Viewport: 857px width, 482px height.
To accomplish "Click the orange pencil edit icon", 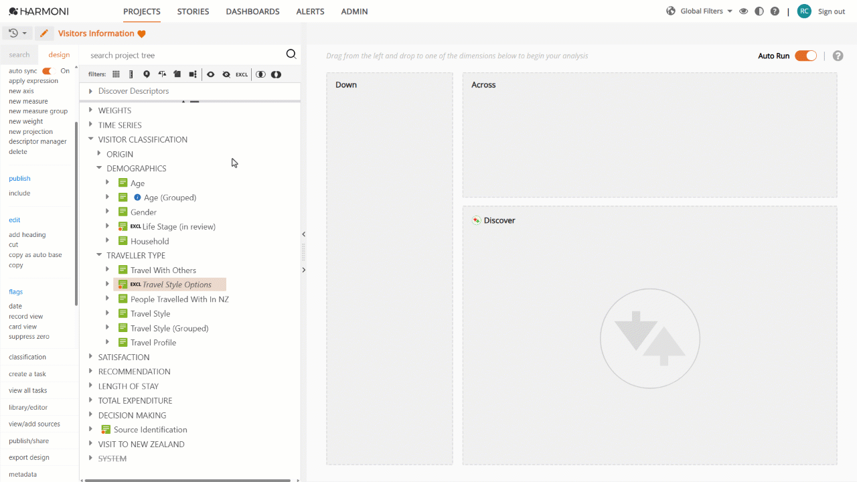I will click(x=44, y=33).
